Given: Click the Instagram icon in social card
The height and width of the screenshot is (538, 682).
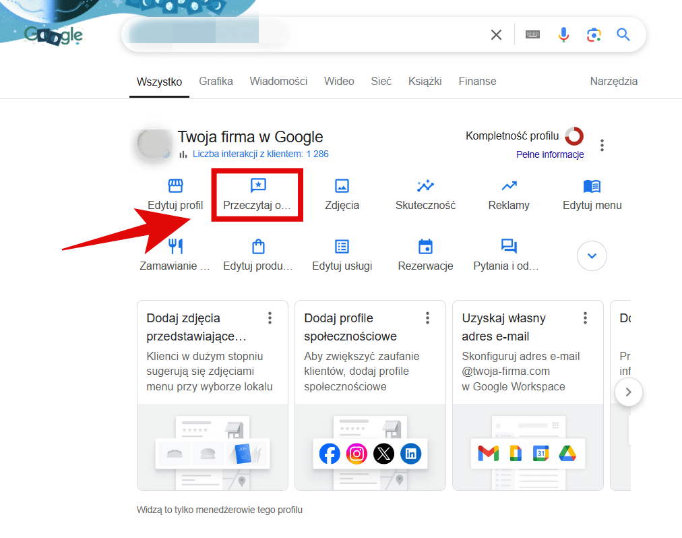Looking at the screenshot, I should [x=356, y=454].
